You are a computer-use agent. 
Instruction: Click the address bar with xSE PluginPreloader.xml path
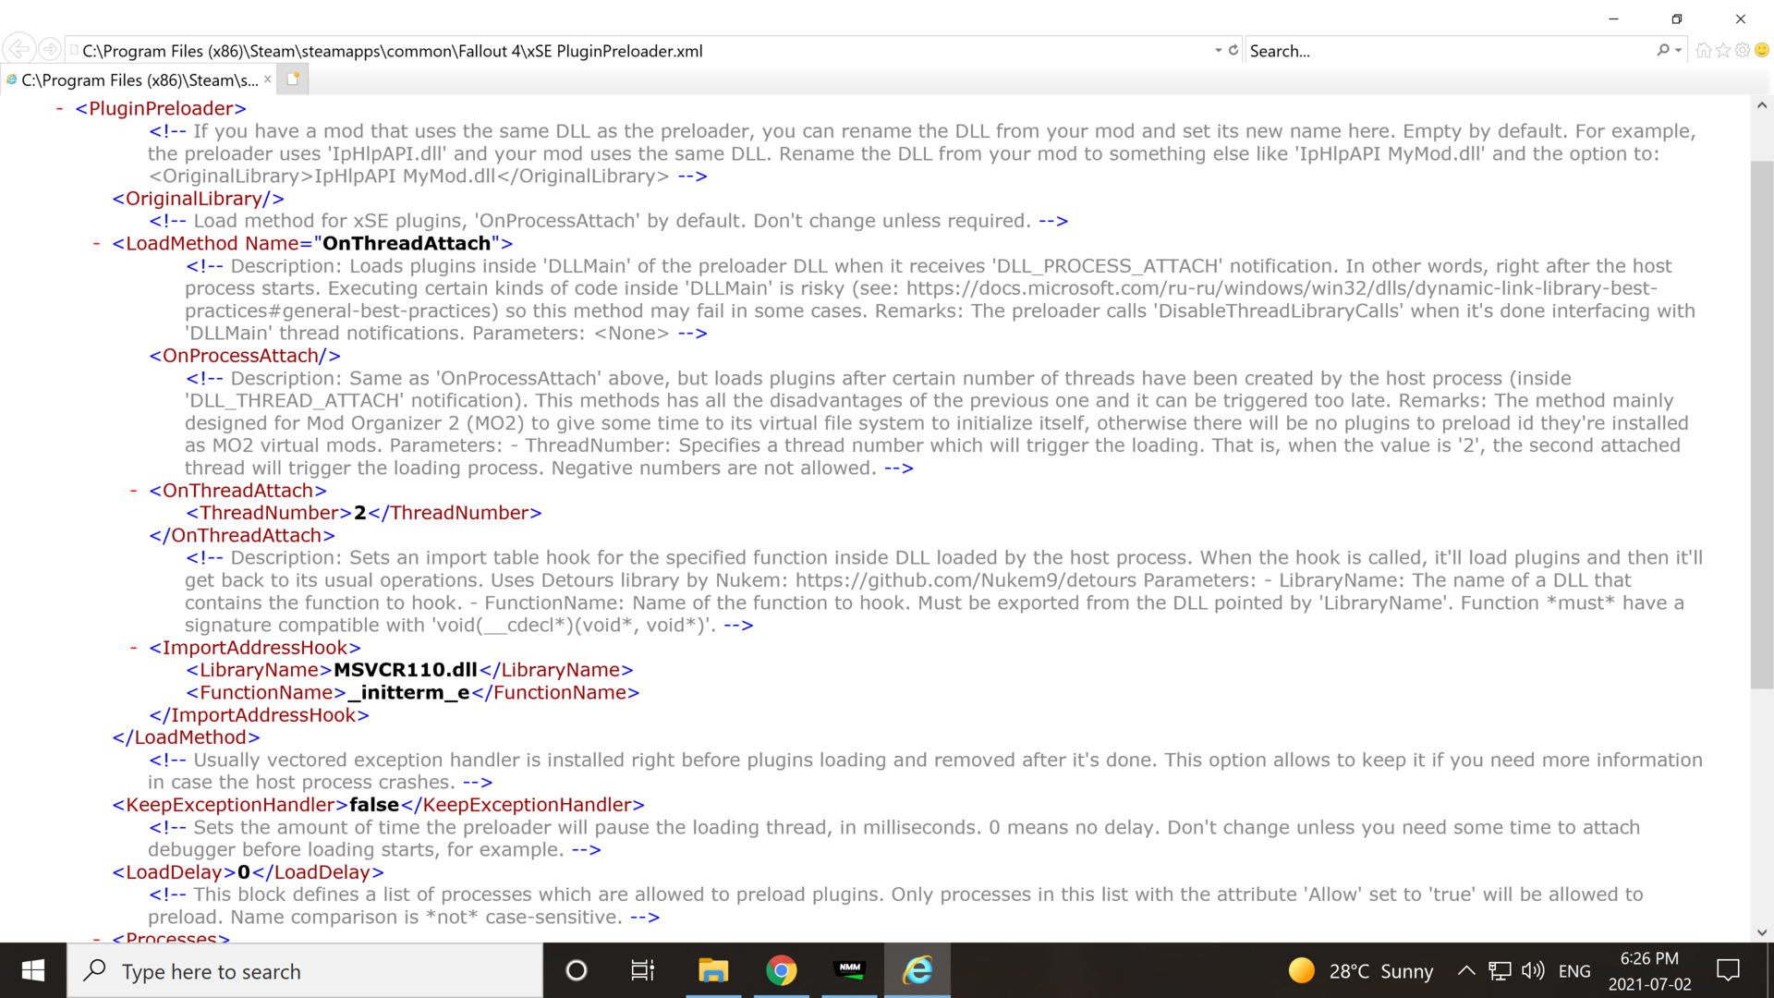click(638, 51)
